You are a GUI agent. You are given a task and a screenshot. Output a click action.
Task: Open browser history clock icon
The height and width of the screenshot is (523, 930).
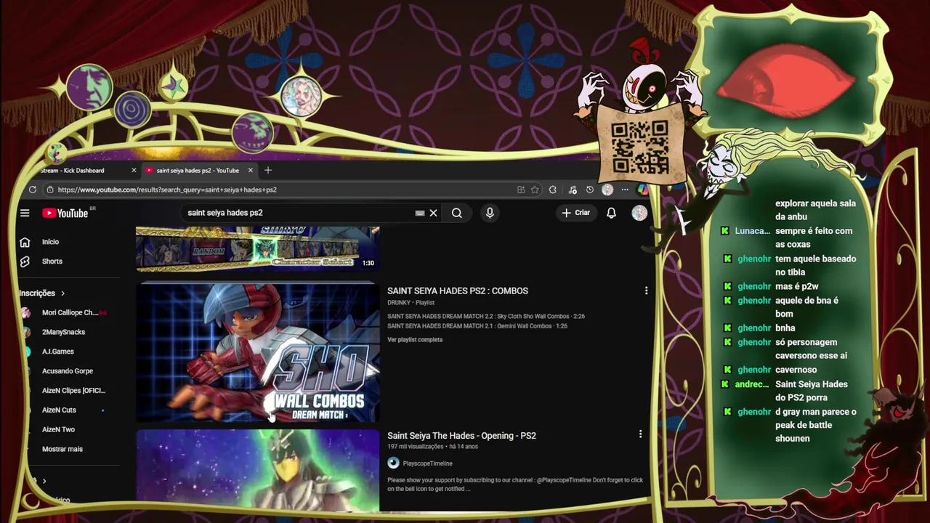(x=589, y=190)
